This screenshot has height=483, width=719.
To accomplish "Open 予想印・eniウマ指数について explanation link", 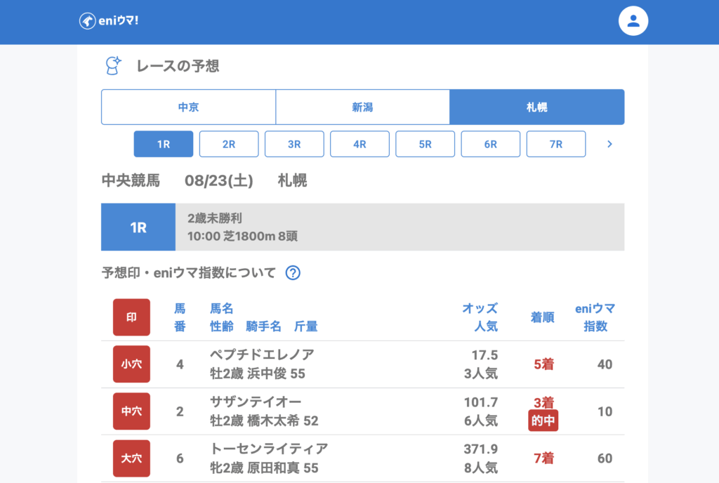I will coord(189,273).
